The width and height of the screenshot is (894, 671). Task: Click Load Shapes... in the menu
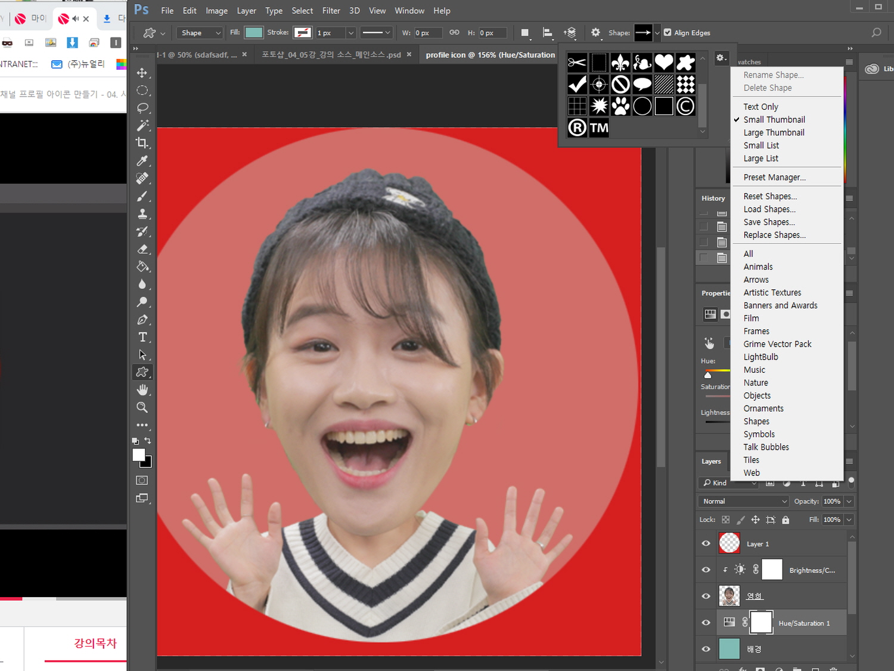point(769,209)
